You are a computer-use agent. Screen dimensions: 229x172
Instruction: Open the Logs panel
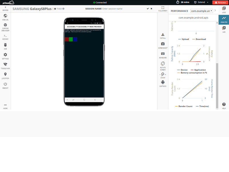coord(224,10)
